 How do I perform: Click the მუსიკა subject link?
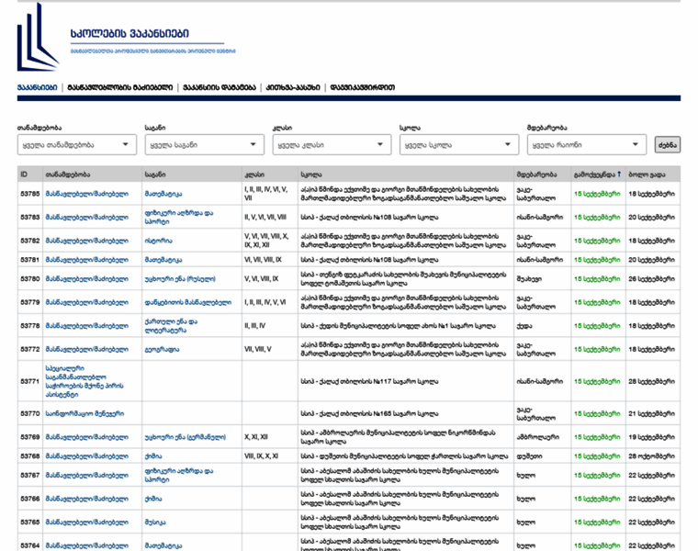[155, 522]
